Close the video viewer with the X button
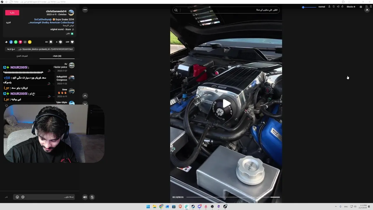The image size is (373, 210). click(x=367, y=10)
